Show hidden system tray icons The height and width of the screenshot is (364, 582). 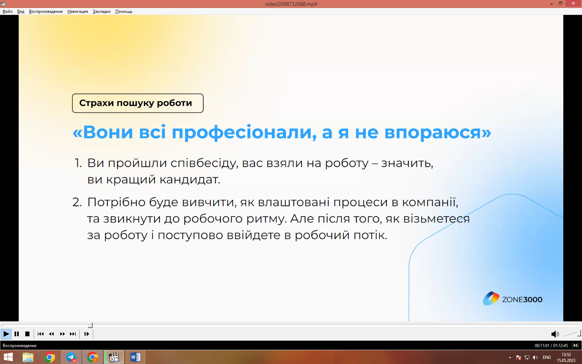point(510,357)
